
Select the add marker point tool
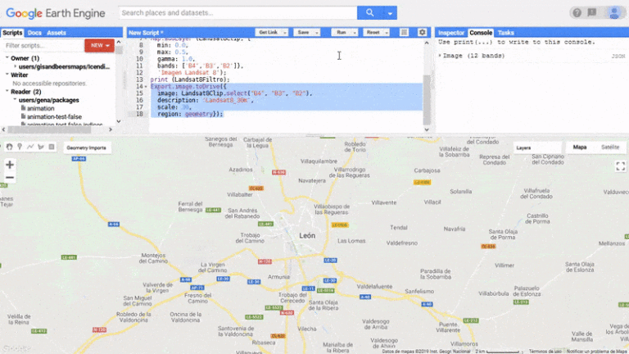20,147
